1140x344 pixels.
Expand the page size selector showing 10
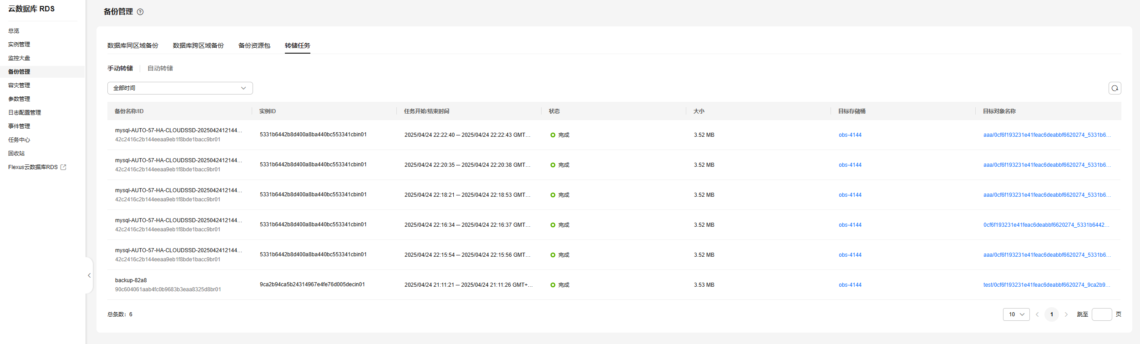click(1016, 314)
